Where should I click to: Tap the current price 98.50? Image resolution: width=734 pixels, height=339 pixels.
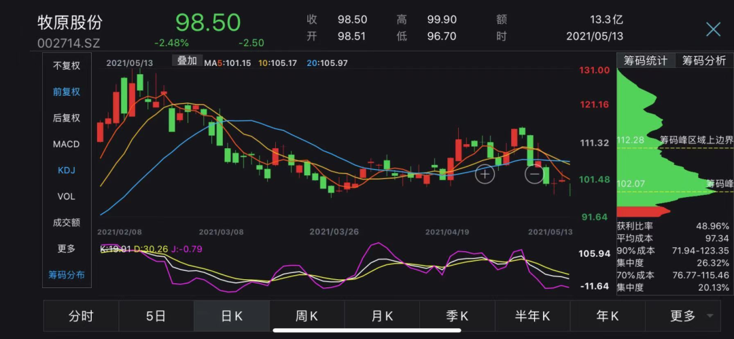tap(208, 22)
